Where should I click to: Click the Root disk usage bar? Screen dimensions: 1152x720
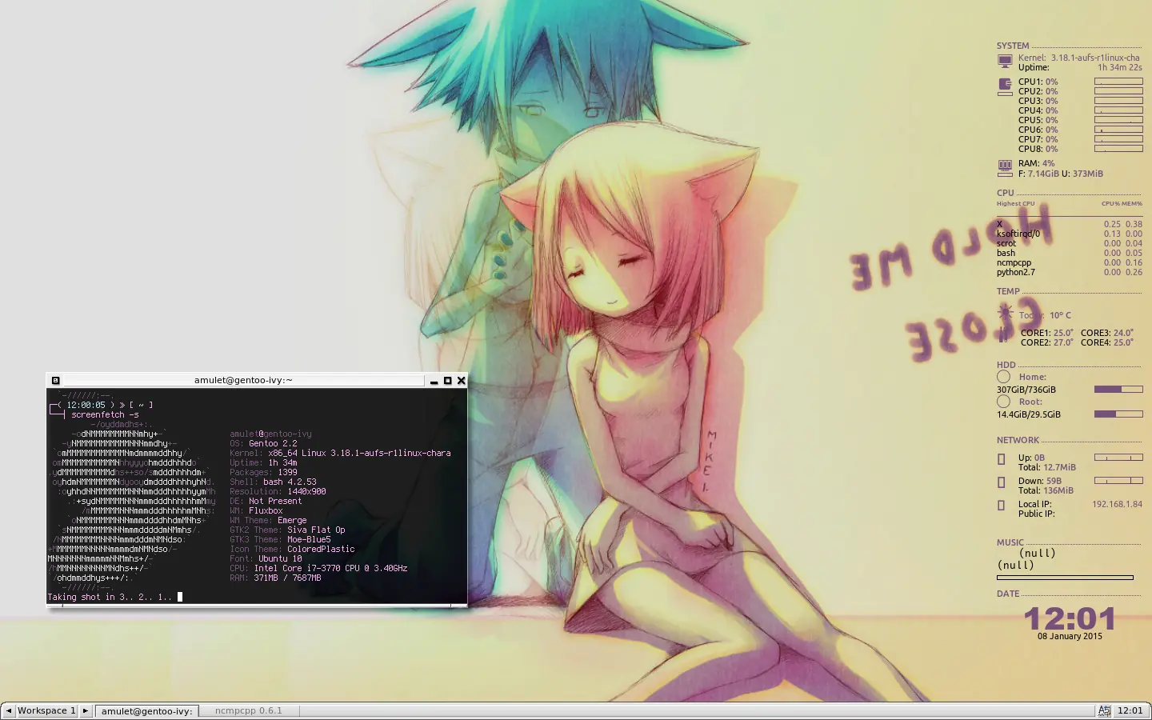(1118, 414)
